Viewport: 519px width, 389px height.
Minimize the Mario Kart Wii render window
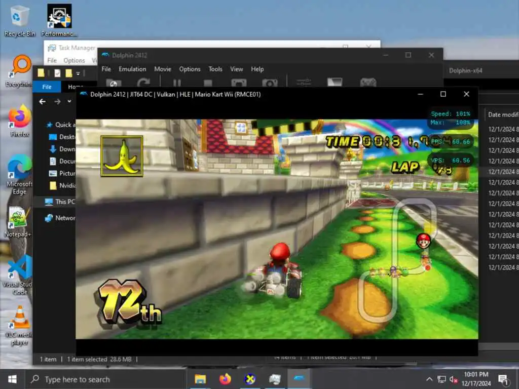420,94
